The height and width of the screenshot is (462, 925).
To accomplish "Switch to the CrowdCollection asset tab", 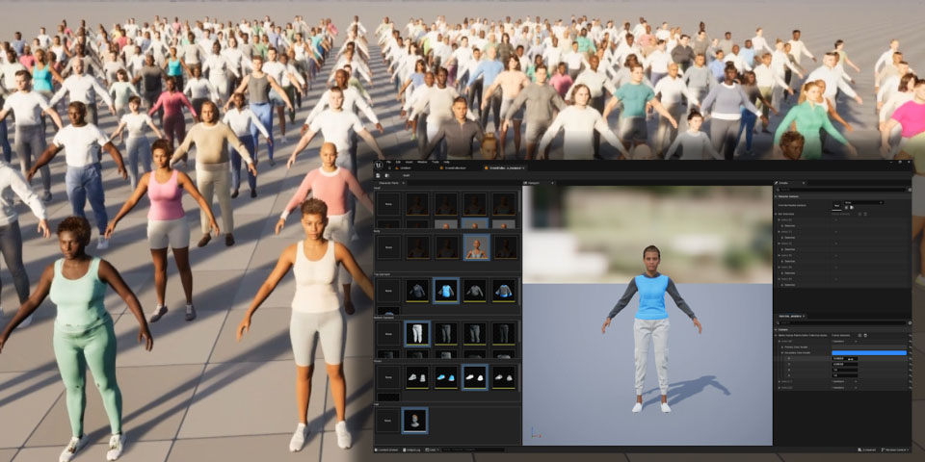I will (x=453, y=167).
